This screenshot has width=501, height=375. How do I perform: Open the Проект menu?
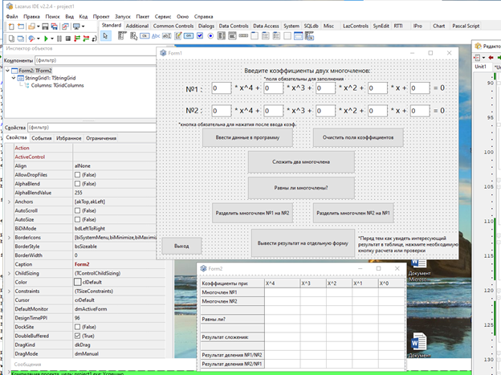pos(101,15)
